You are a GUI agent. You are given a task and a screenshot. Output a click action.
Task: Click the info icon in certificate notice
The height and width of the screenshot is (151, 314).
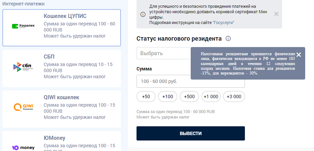pyautogui.click(x=143, y=15)
